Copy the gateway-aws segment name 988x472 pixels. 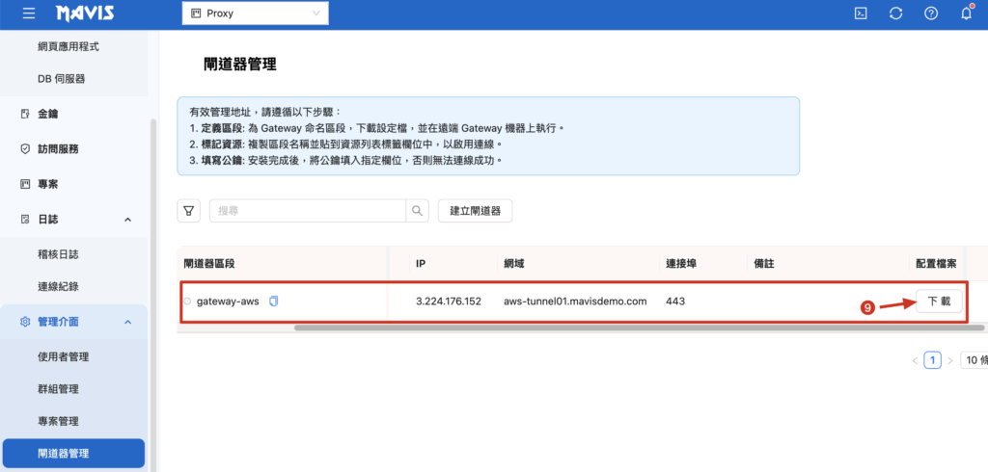274,302
